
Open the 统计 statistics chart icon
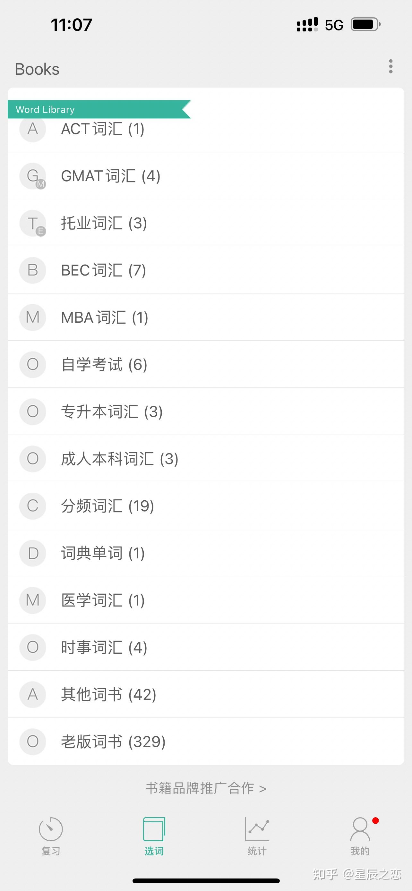(257, 829)
